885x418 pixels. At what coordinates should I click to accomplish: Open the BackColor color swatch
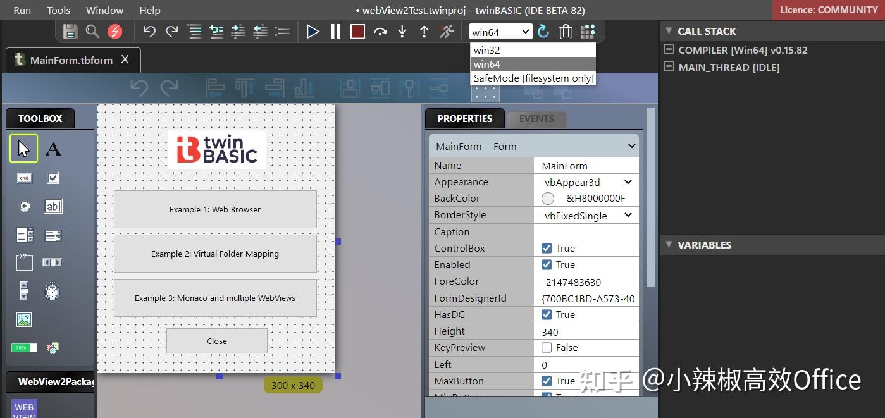(548, 198)
